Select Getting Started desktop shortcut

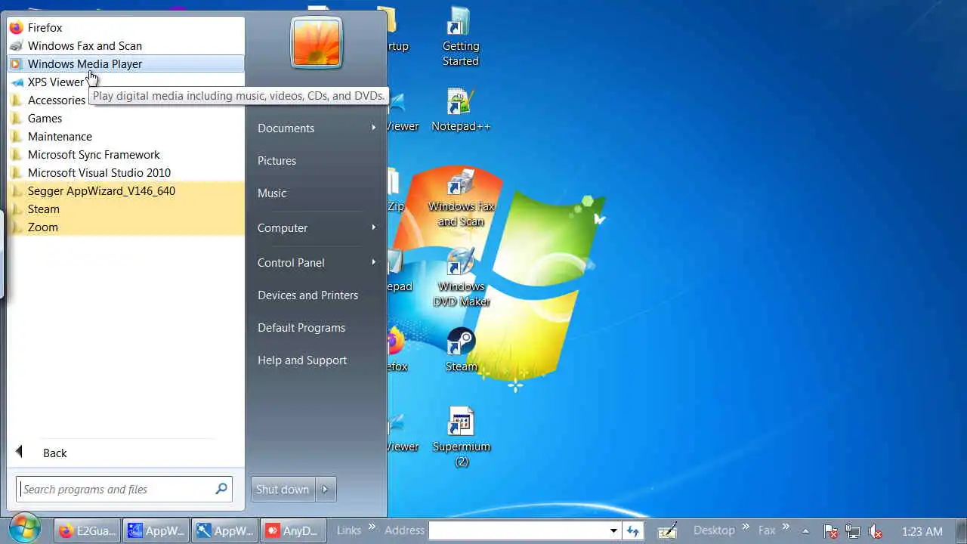[x=461, y=38]
